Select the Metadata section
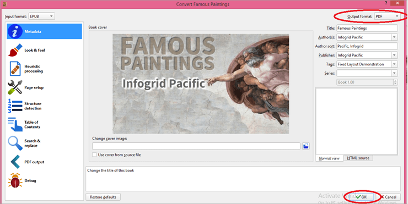 pyautogui.click(x=44, y=31)
